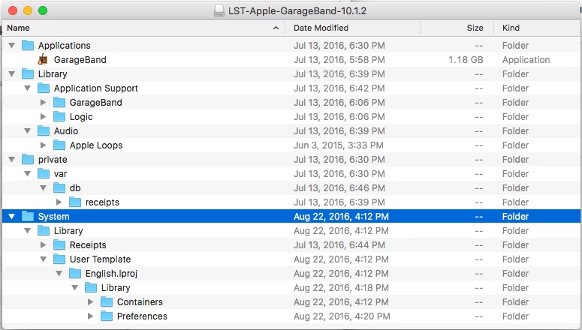The width and height of the screenshot is (582, 330).
Task: Collapse the var folder
Action: pos(28,173)
